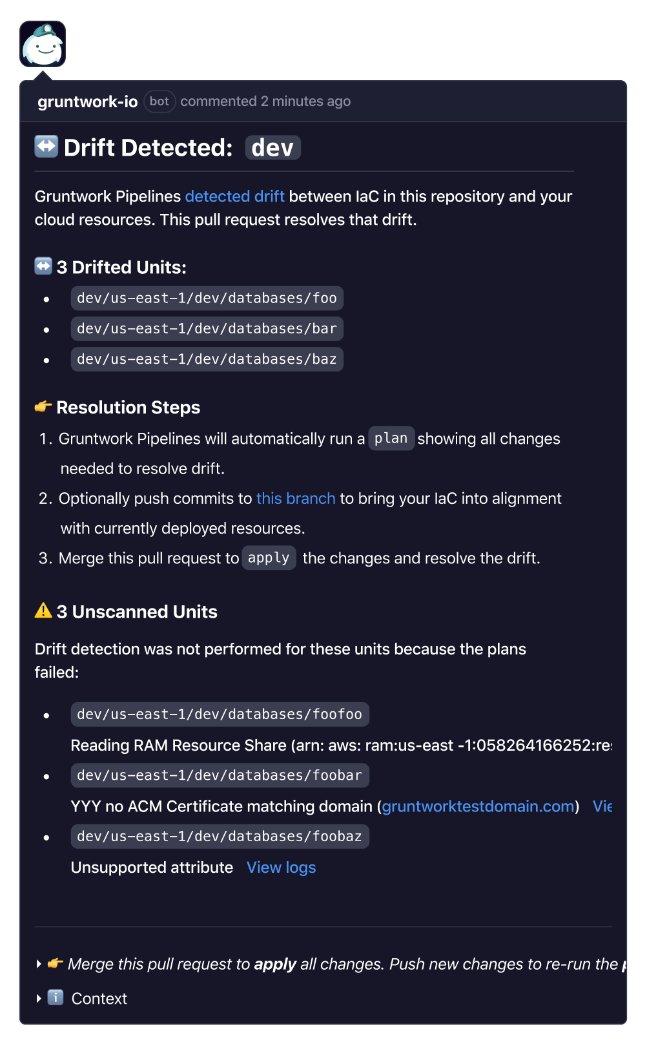Follow the this branch link
The image size is (647, 1044).
(x=296, y=499)
